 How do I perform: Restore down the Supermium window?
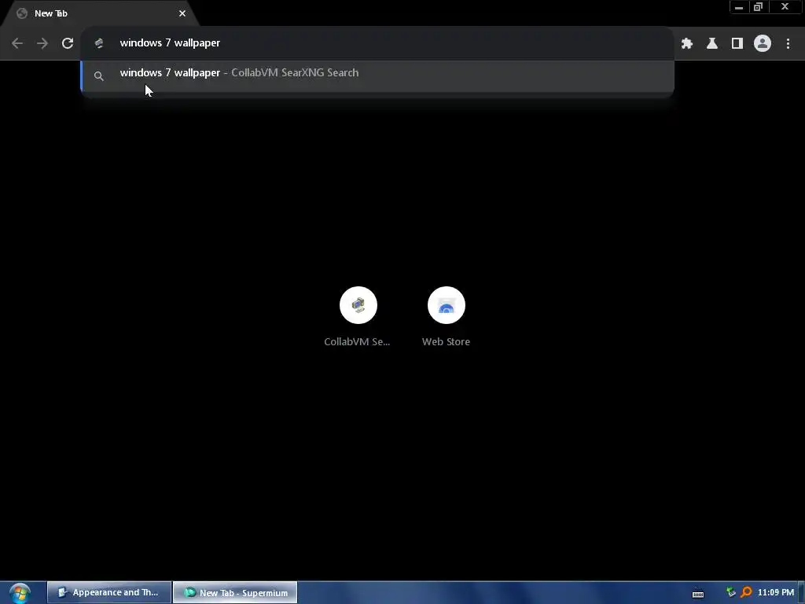759,7
